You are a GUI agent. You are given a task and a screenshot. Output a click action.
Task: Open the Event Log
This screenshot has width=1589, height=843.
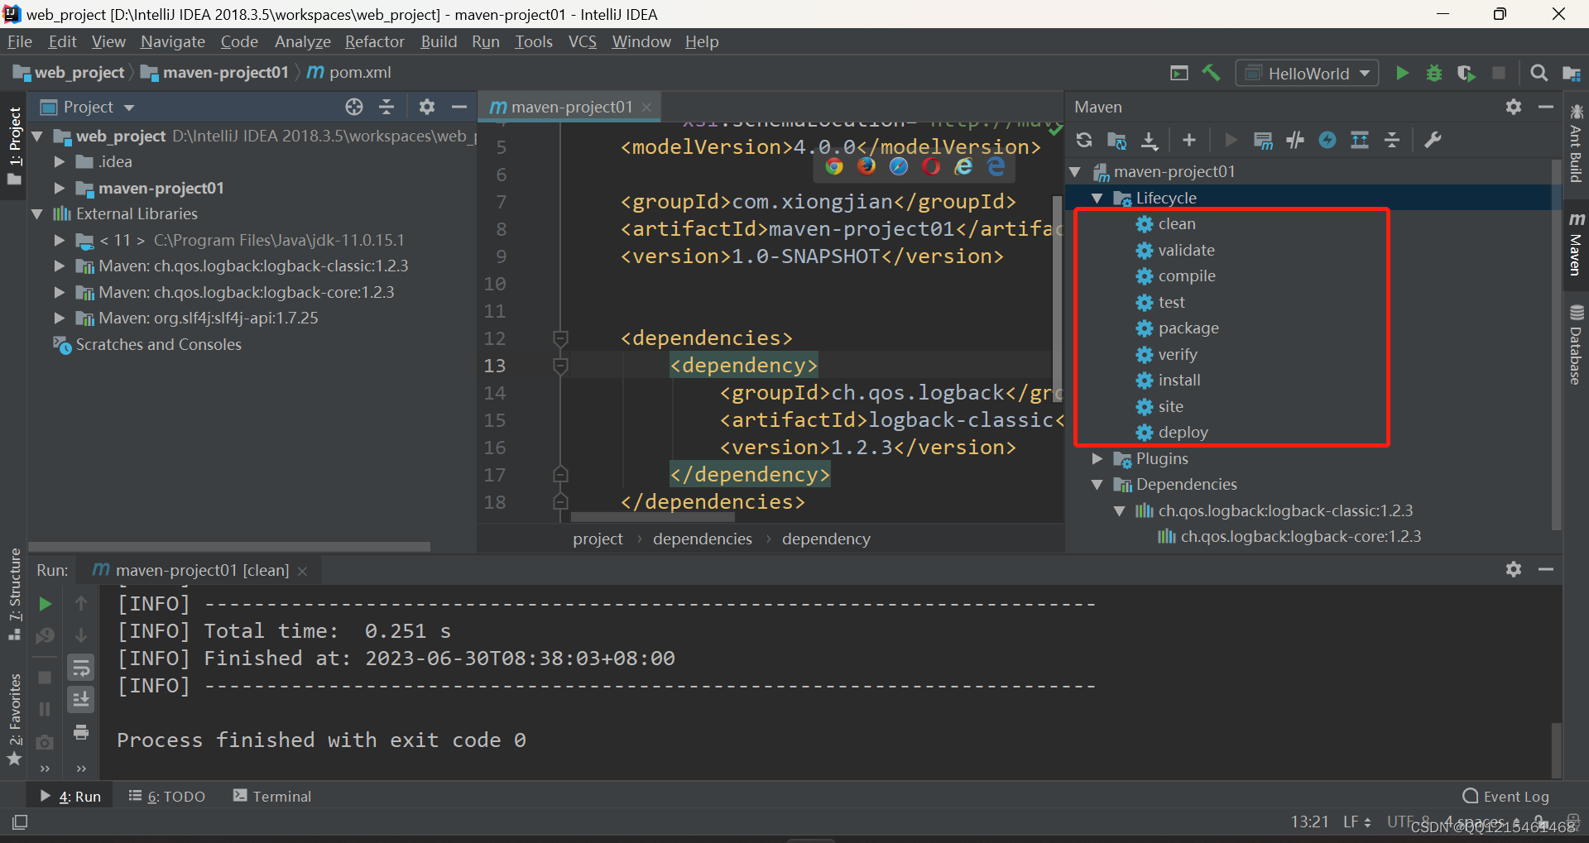[1506, 796]
